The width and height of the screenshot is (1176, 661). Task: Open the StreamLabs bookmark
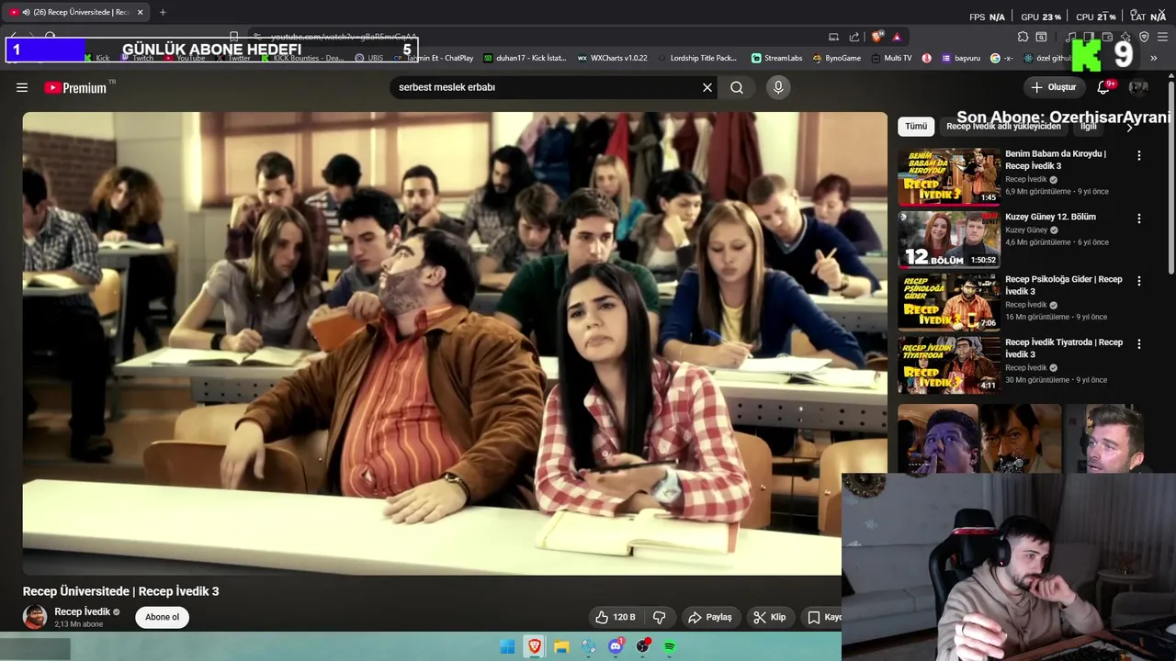tap(777, 58)
